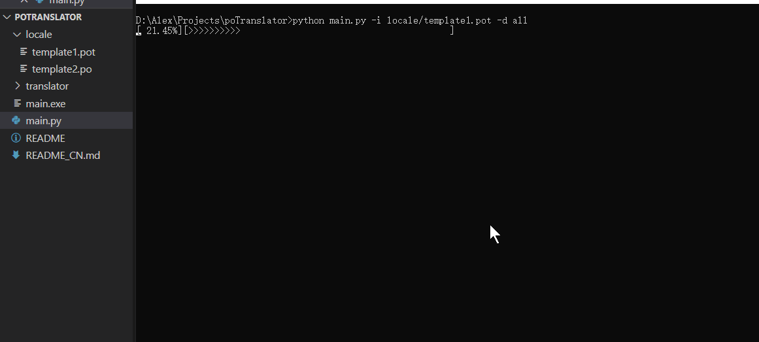Click the file icon beside main.exe
The width and height of the screenshot is (759, 342).
tap(18, 104)
